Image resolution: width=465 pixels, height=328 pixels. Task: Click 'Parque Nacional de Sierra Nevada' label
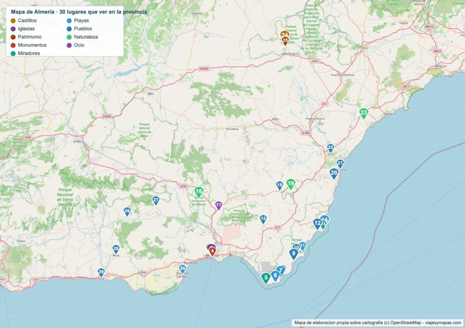(65, 197)
